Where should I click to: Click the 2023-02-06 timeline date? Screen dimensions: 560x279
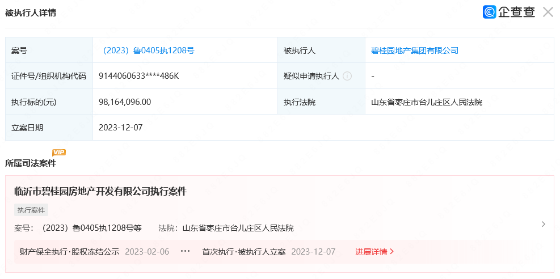click(x=147, y=252)
